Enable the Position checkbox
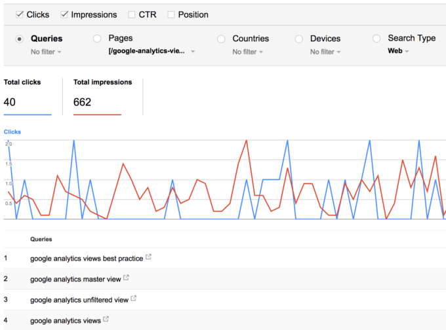 171,14
